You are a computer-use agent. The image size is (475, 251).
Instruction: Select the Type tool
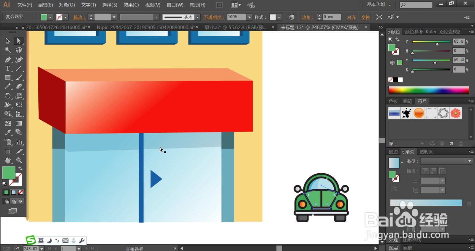click(8, 68)
